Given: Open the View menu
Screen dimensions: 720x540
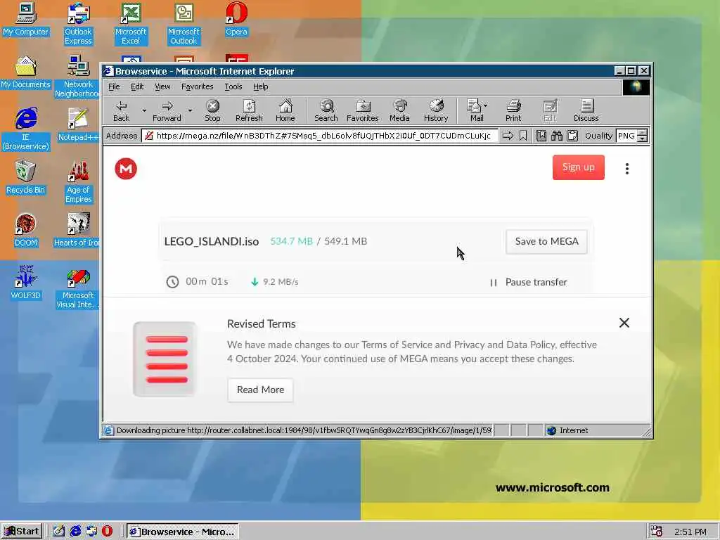Looking at the screenshot, I should [162, 86].
